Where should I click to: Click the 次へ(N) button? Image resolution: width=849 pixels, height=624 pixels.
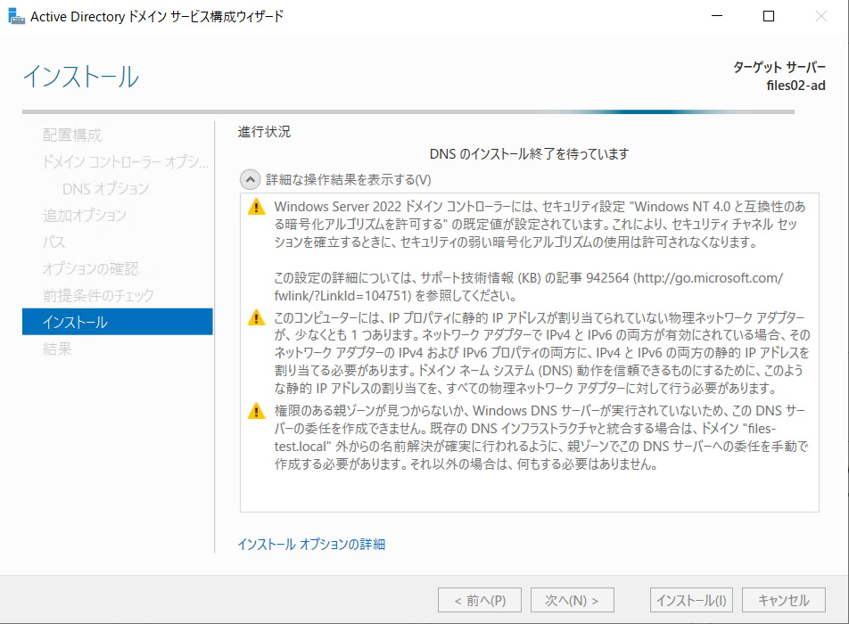(x=572, y=599)
